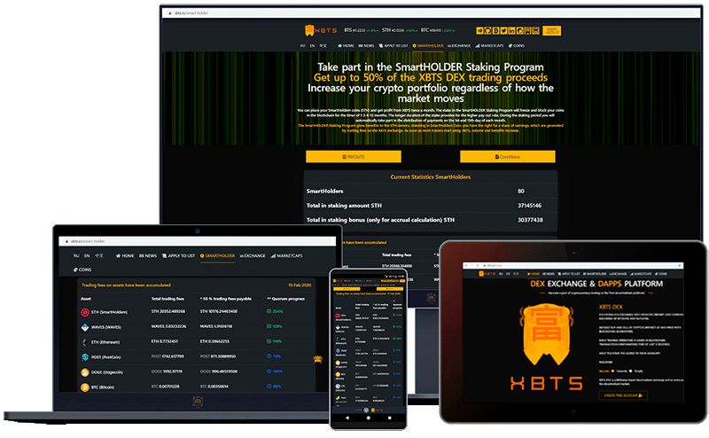Switch language to RU on the monitor
This screenshot has height=438, width=709.
point(302,46)
